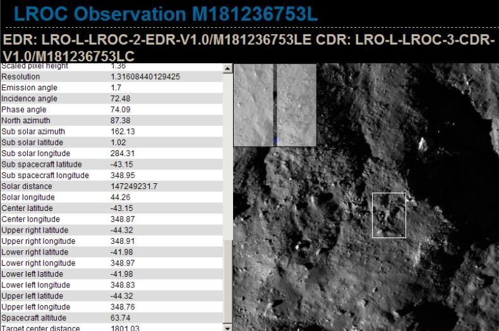Click the scrollbar down arrow in metadata table

pos(228,327)
